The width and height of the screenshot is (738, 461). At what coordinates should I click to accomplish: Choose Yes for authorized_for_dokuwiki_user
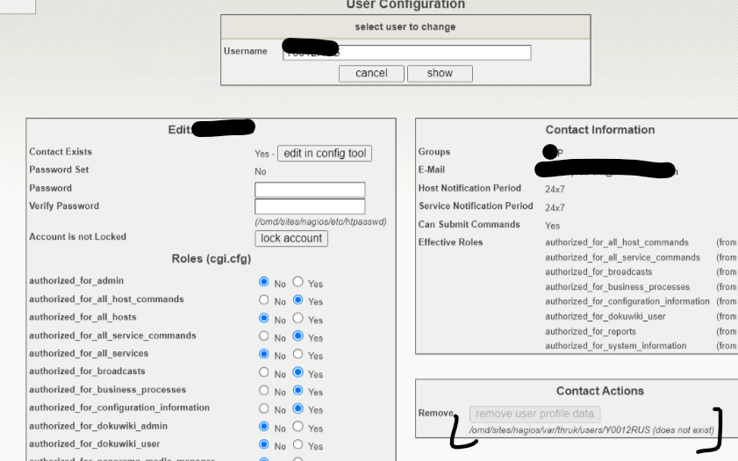[x=298, y=445]
